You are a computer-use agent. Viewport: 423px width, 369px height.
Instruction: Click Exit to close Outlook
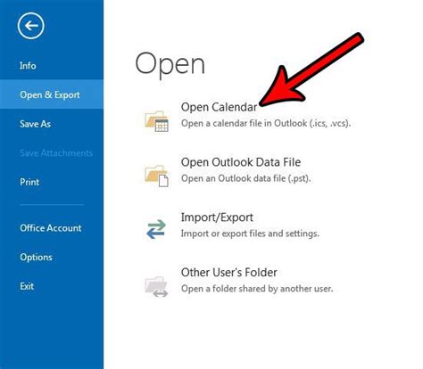[x=27, y=286]
